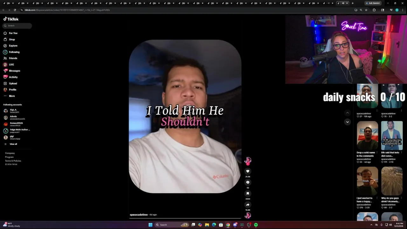Go to the previous video arrow

click(x=348, y=113)
